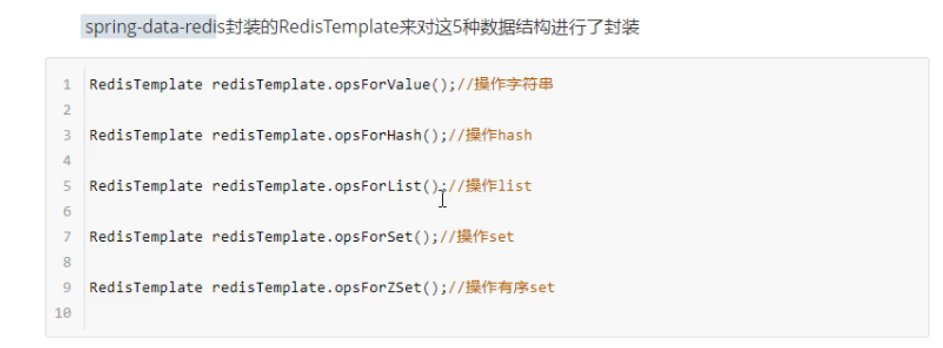The width and height of the screenshot is (943, 348).
Task: Click the //操作字符串 comment
Action: [x=505, y=85]
